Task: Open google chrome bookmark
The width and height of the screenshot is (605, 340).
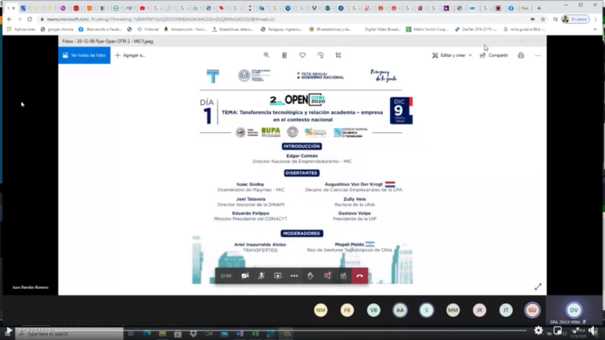Action: tap(57, 29)
